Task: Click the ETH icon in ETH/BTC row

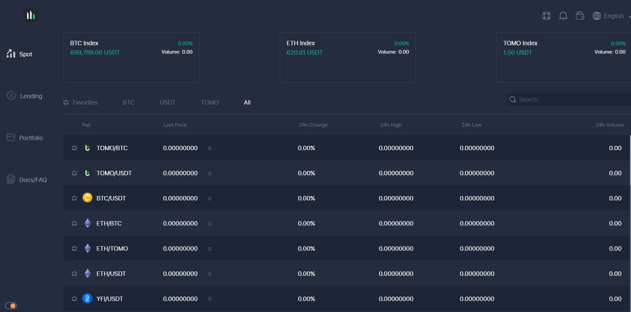Action: [87, 223]
